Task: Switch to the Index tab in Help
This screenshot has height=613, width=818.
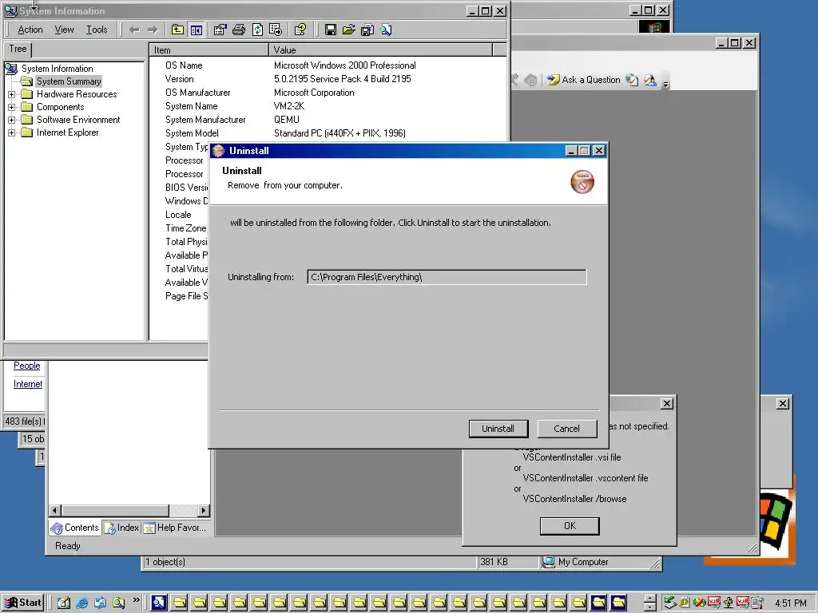Action: [x=122, y=528]
